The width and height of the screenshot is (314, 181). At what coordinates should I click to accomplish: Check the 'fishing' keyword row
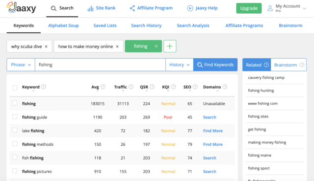(x=15, y=103)
